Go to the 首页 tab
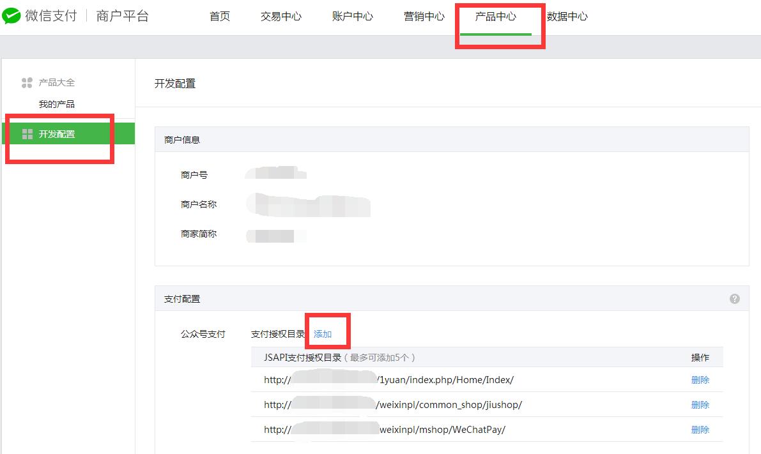 click(219, 17)
